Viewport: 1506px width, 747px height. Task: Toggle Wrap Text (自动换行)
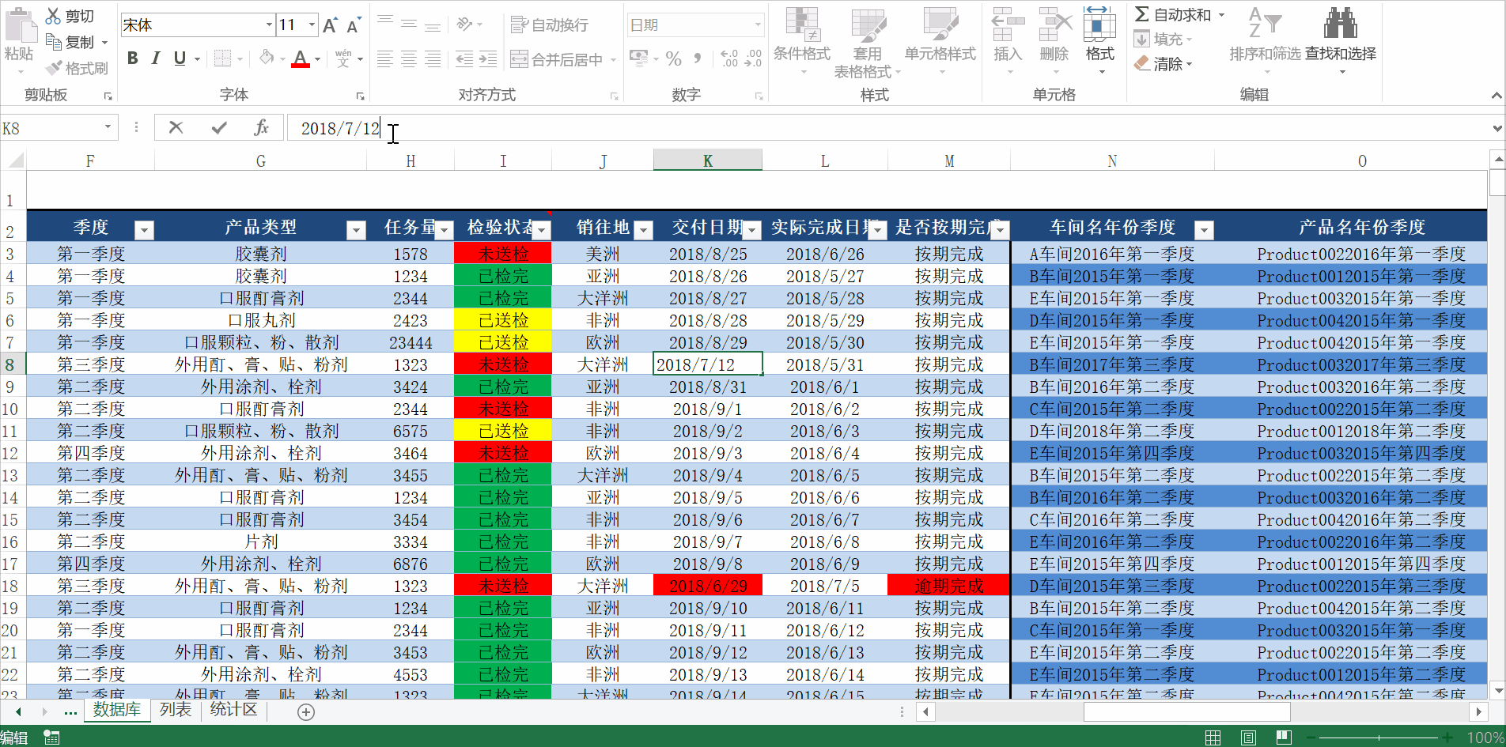click(550, 25)
